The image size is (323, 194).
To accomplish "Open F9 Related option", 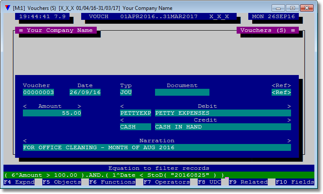I will [248, 182].
